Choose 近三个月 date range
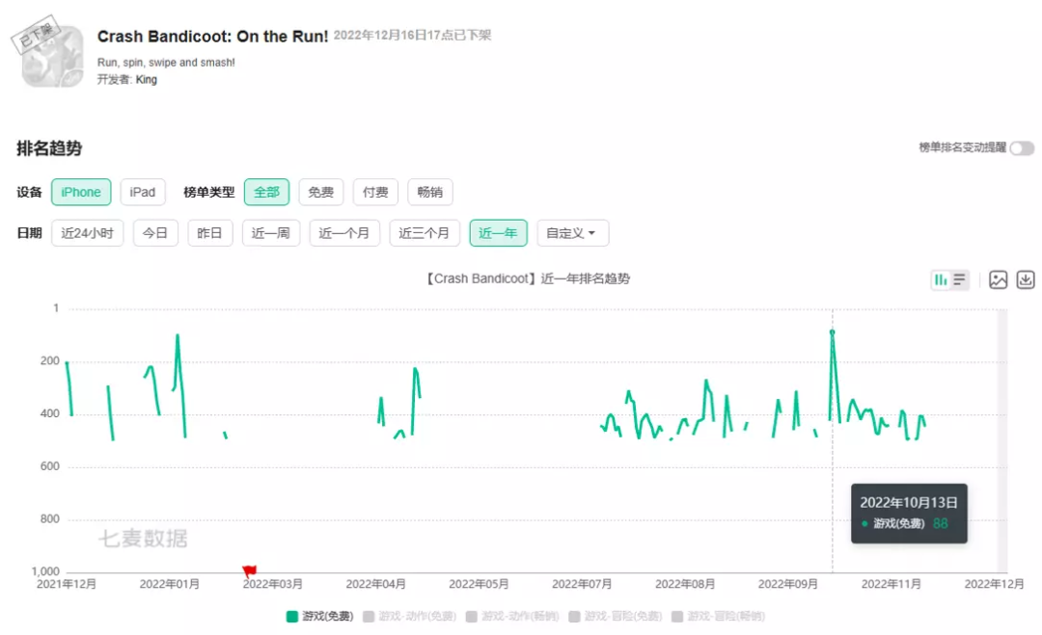1042x635 pixels. (x=425, y=233)
